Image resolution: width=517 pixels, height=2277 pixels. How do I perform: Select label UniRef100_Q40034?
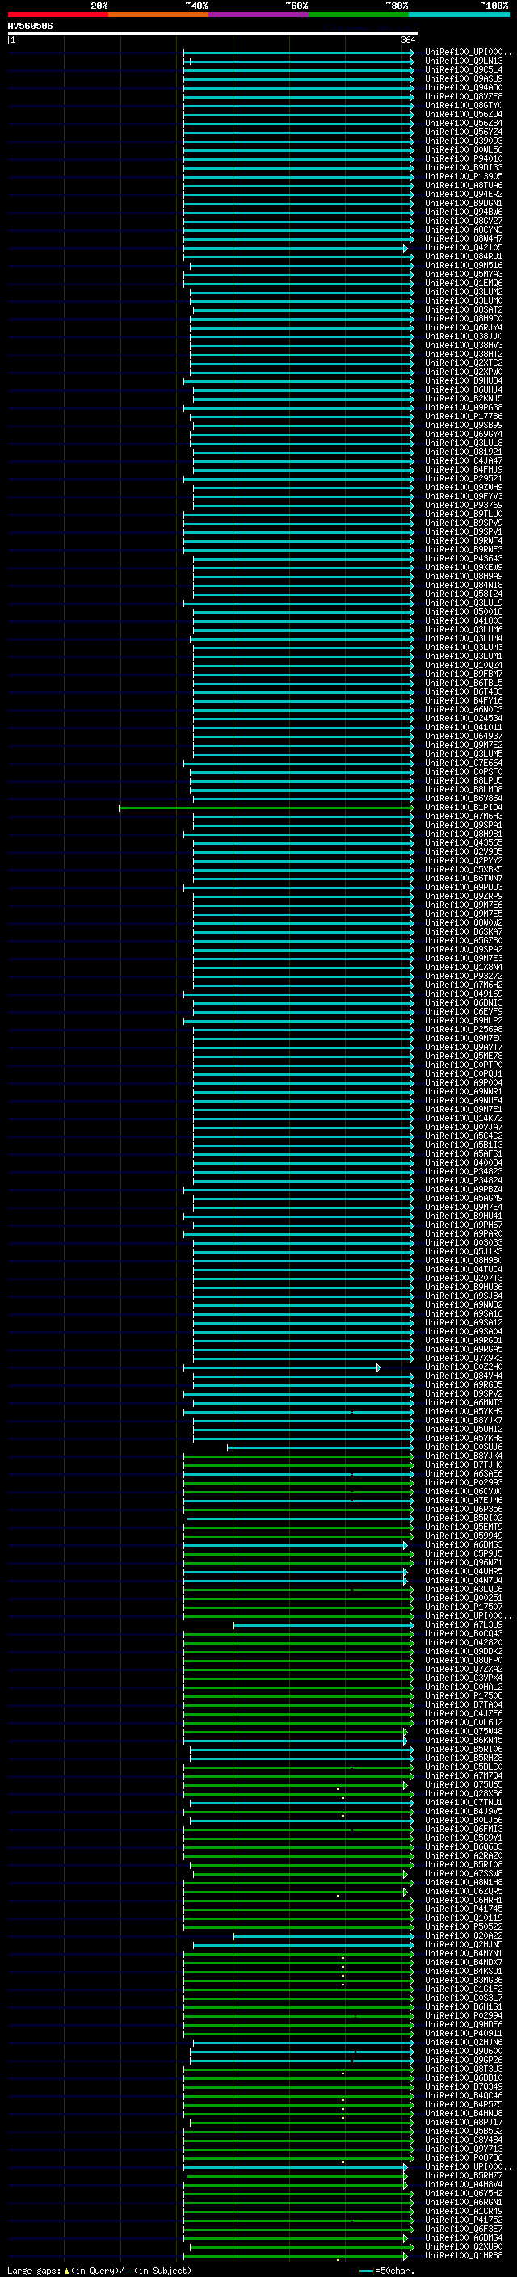point(463,1162)
